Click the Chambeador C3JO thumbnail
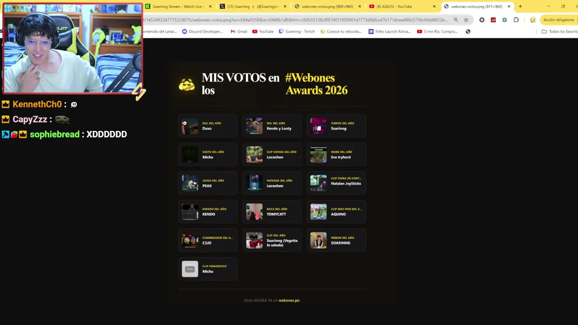 pos(190,240)
